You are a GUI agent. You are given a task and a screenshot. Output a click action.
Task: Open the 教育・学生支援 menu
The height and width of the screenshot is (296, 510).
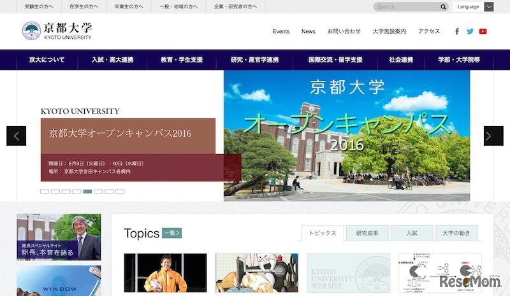point(182,60)
